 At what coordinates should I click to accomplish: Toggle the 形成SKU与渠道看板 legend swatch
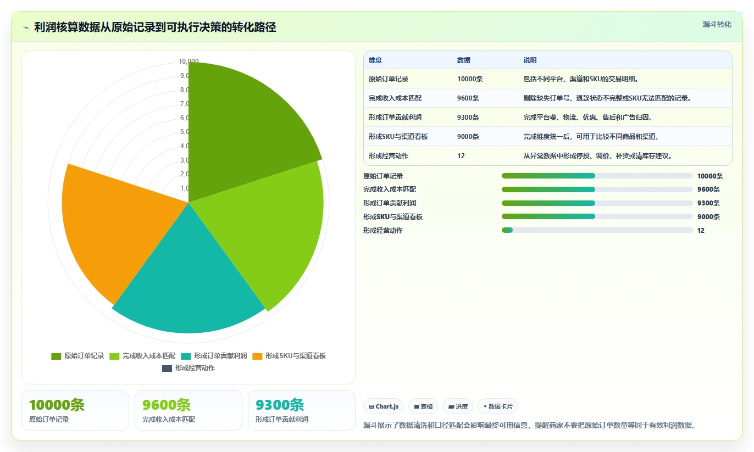257,356
